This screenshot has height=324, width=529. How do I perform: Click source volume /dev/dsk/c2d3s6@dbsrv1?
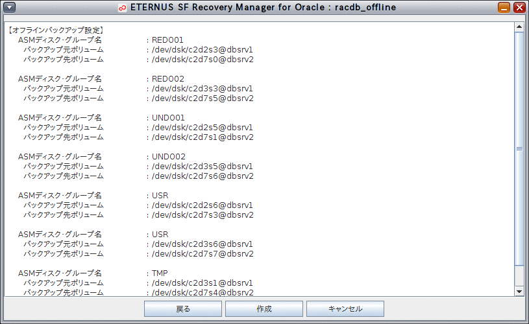(203, 244)
